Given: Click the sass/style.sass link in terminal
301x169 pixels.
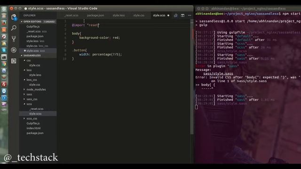Looking at the screenshot, I should (x=218, y=74).
